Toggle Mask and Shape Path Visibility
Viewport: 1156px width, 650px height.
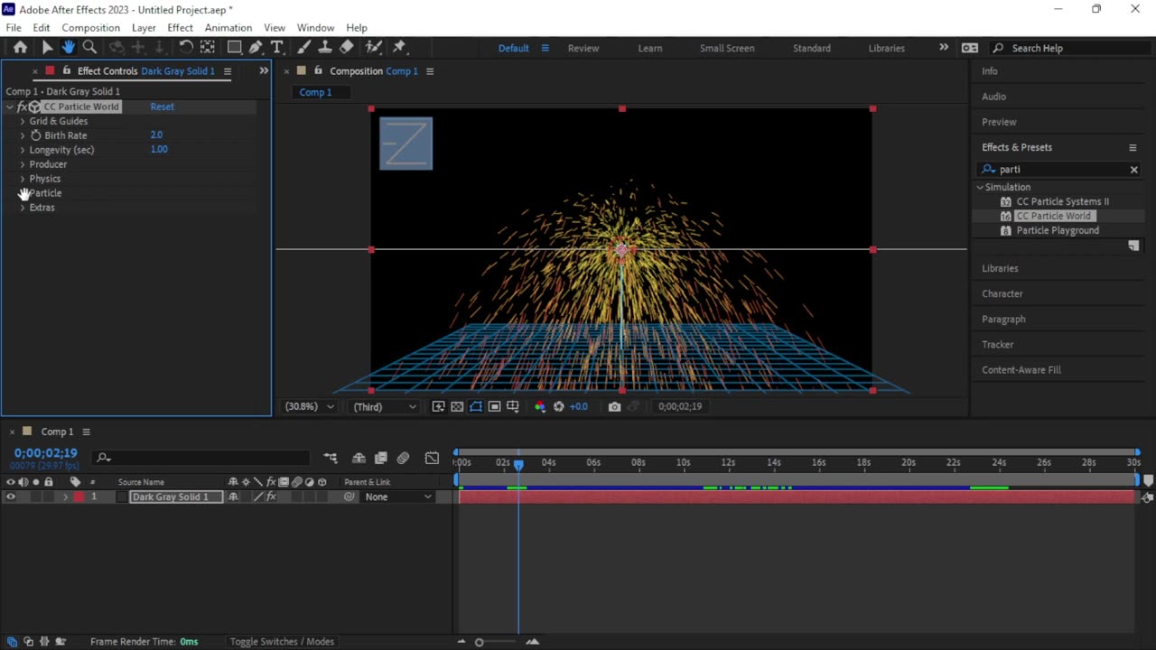pos(476,407)
